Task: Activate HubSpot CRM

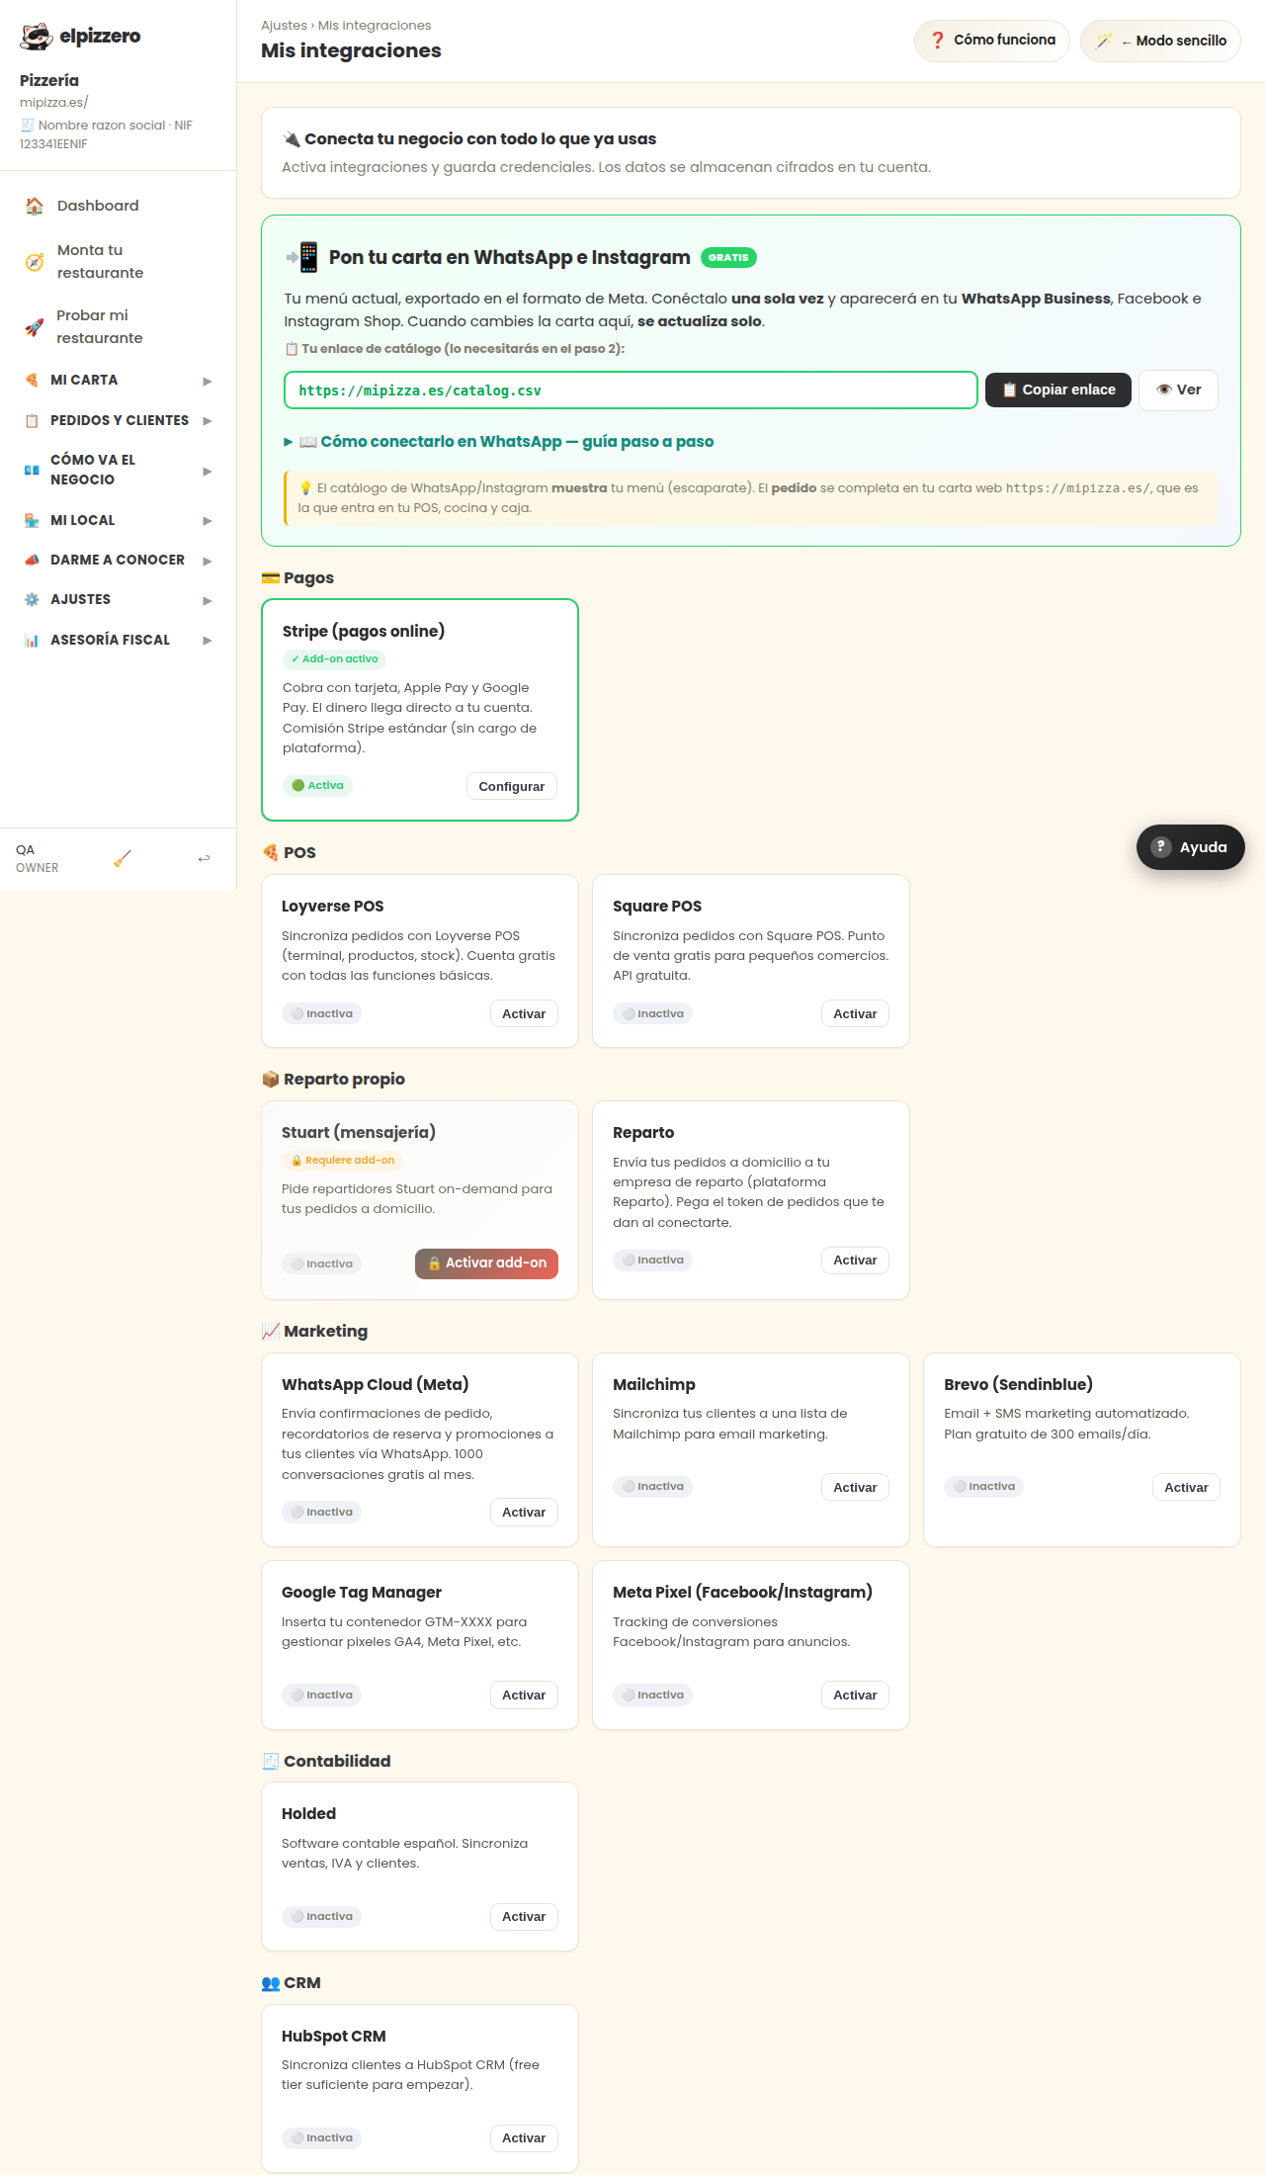Action: click(524, 2138)
